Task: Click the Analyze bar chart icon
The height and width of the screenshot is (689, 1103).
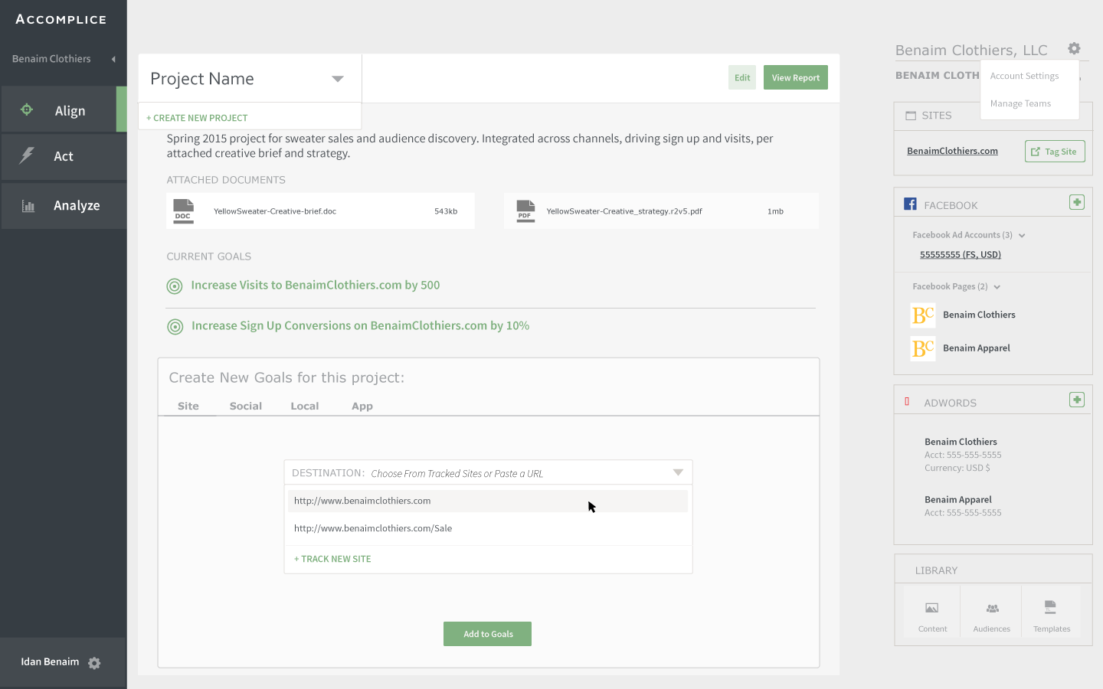Action: [x=28, y=205]
